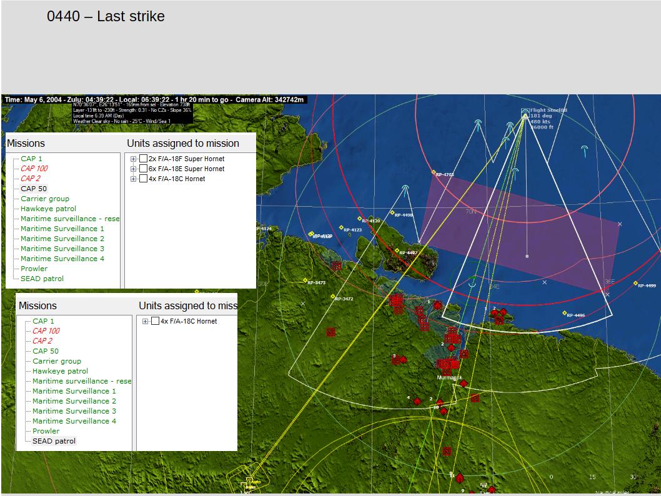Select Maritime Surveillance 4 in lower panel
The image size is (661, 496).
point(74,421)
